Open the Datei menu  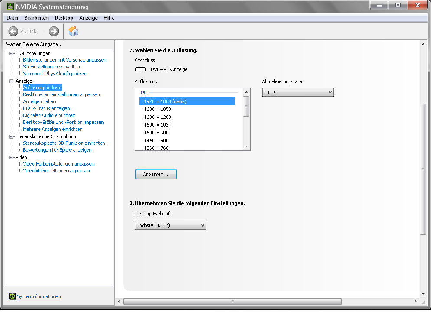click(x=13, y=18)
